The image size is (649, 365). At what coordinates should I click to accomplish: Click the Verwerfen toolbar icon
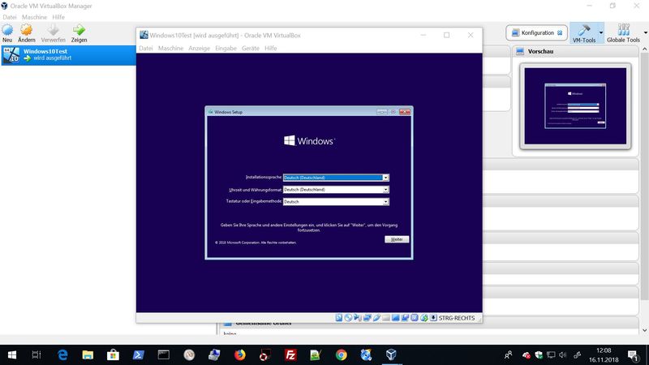pyautogui.click(x=53, y=30)
